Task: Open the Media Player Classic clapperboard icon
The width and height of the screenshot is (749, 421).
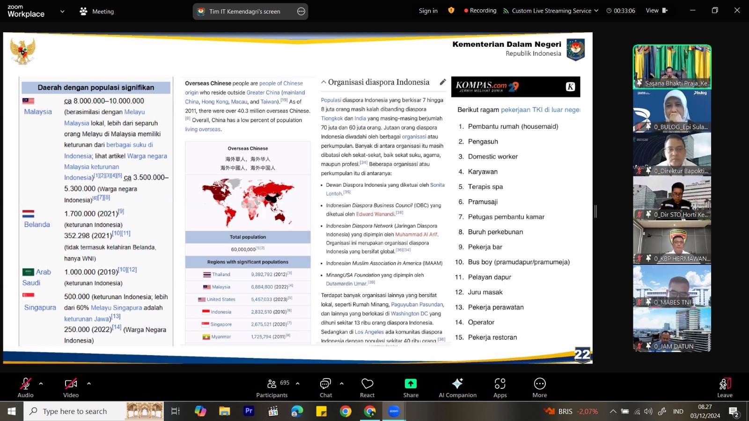Action: (273, 411)
